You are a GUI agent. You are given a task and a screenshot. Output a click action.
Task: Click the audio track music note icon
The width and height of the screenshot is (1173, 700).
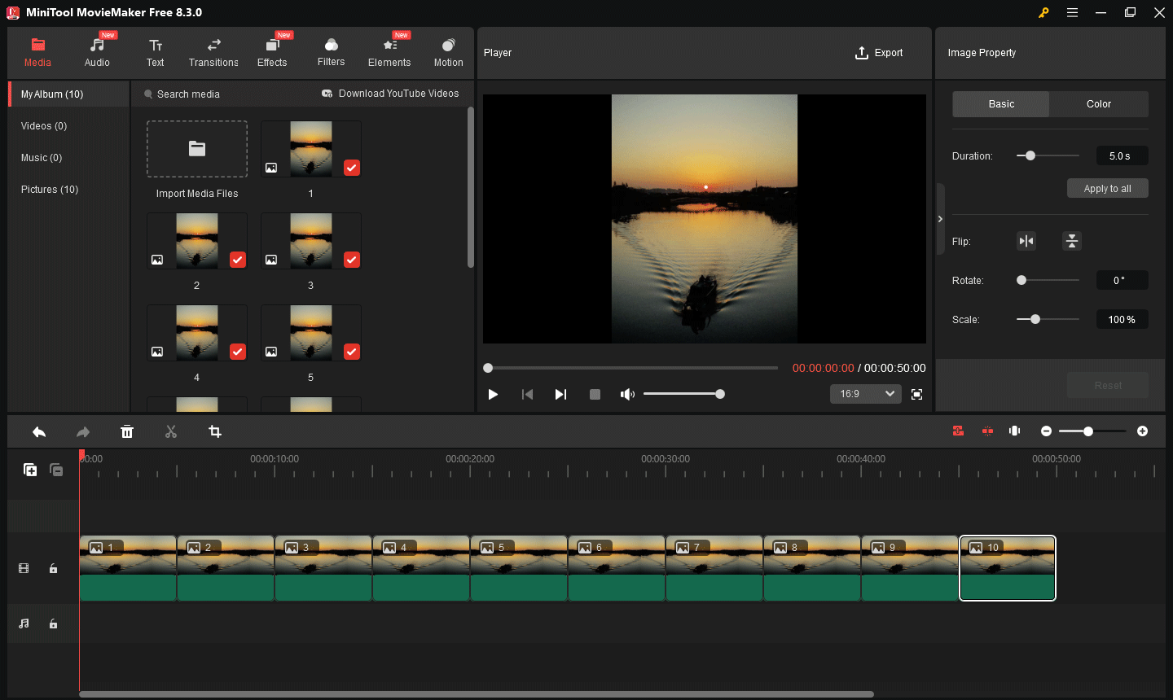24,623
